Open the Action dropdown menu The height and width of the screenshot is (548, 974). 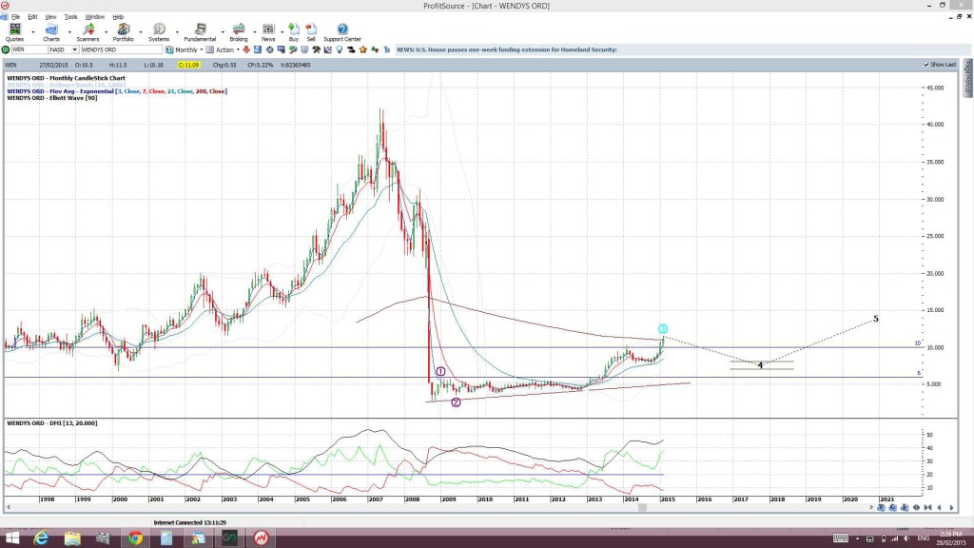point(238,49)
